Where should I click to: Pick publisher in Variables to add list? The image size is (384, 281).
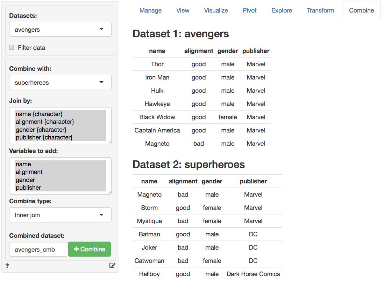[x=28, y=188]
